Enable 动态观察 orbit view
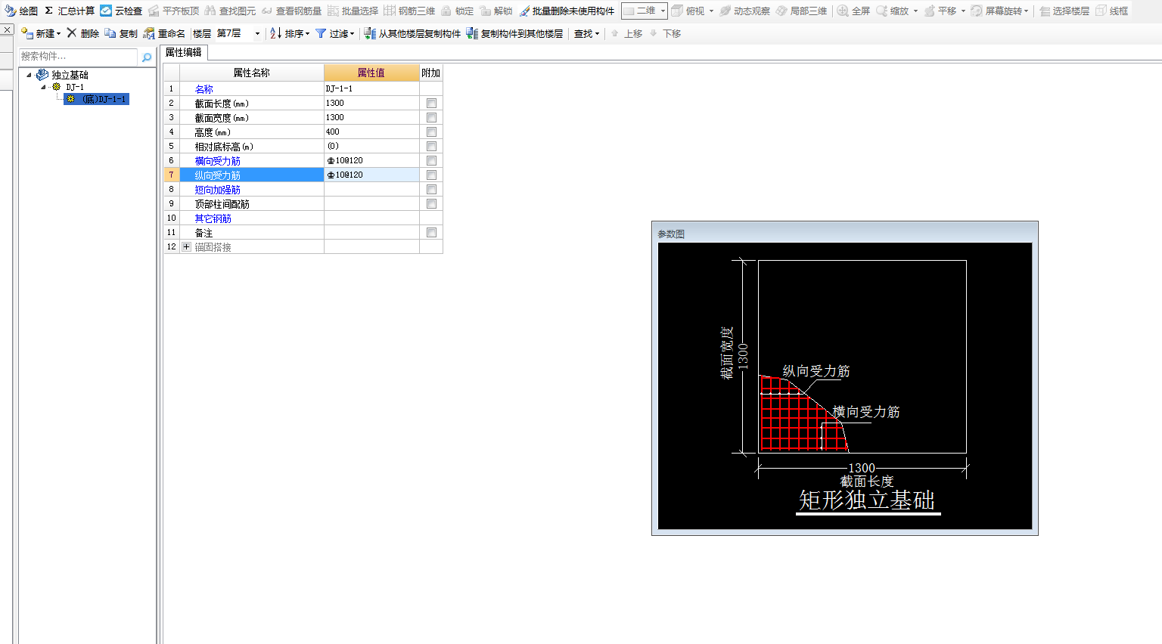 coord(744,11)
